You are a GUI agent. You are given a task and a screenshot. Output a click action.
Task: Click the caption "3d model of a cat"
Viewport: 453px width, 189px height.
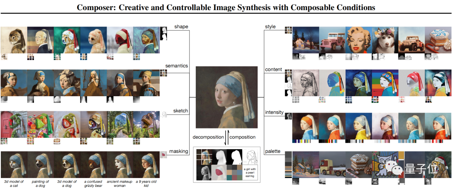click(x=14, y=184)
